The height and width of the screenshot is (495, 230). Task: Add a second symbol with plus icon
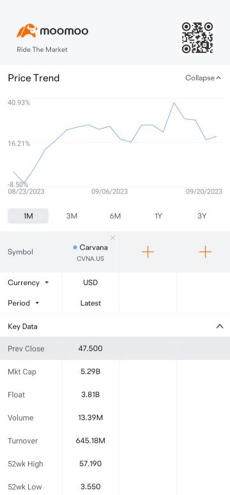(x=148, y=252)
